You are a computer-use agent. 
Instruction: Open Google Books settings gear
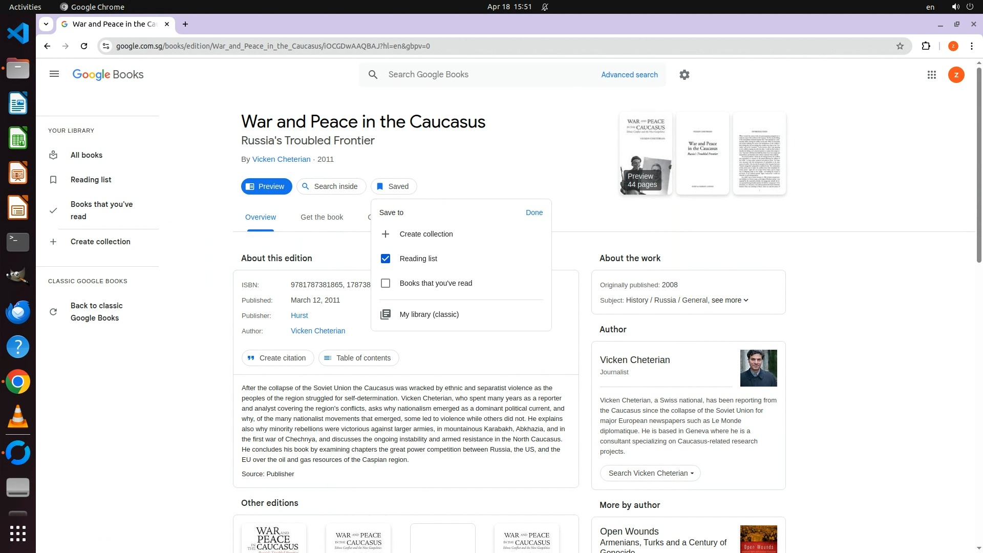[685, 75]
